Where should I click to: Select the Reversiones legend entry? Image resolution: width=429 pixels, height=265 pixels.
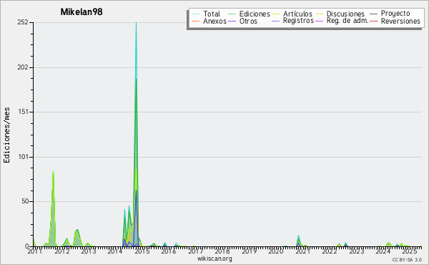tap(400, 21)
